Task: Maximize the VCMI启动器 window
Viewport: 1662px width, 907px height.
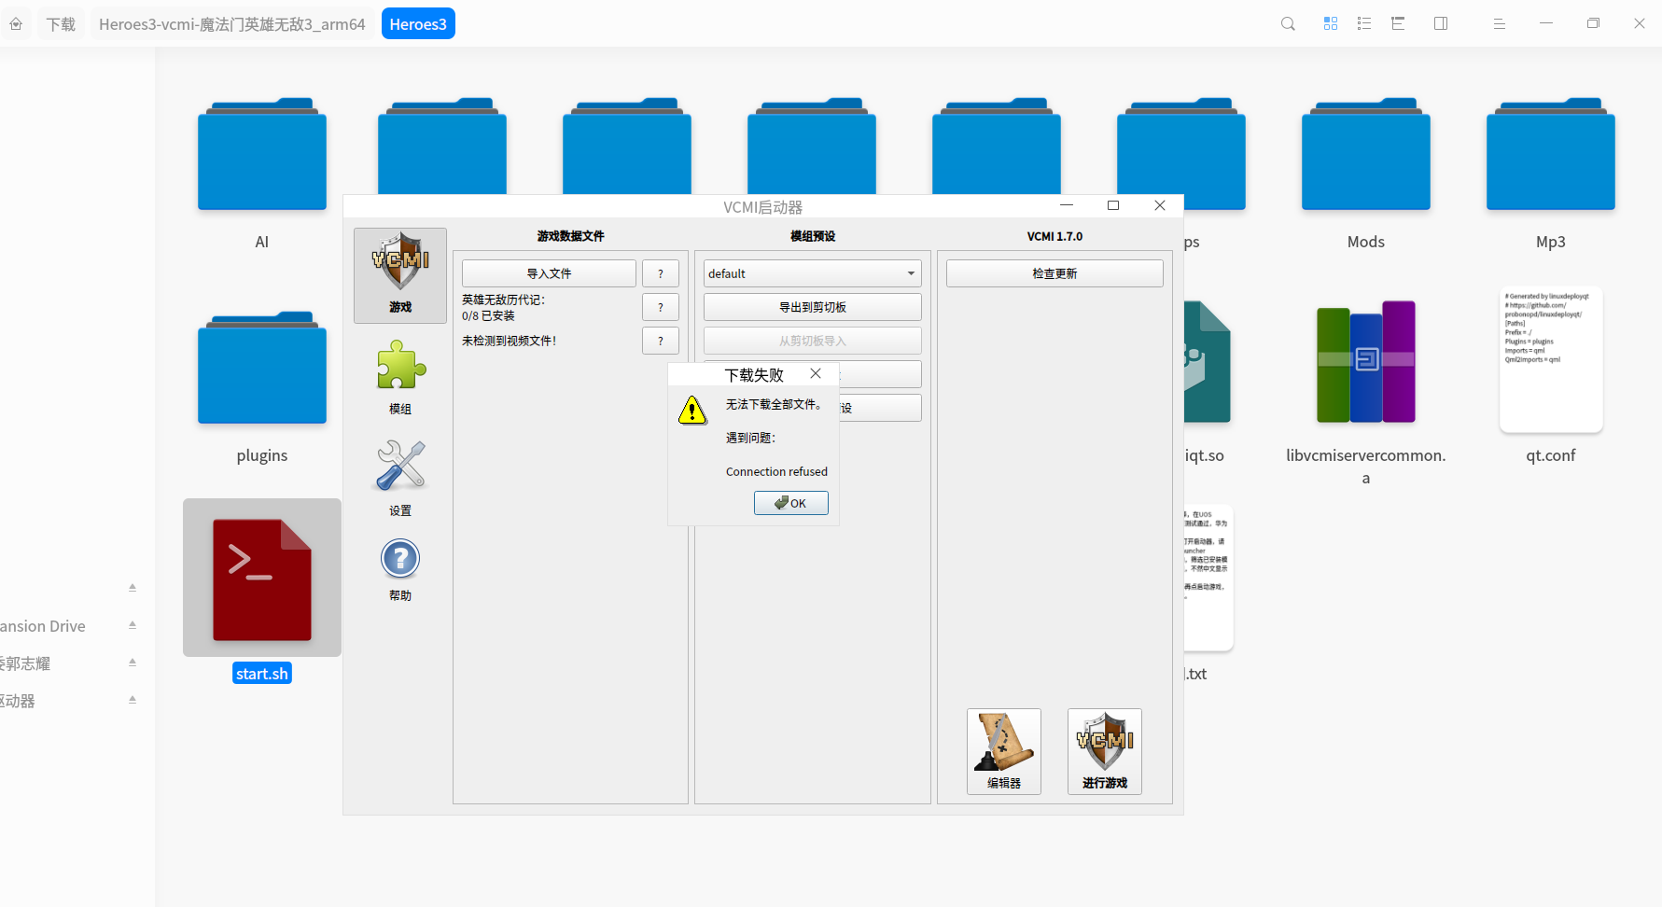Action: pyautogui.click(x=1113, y=205)
